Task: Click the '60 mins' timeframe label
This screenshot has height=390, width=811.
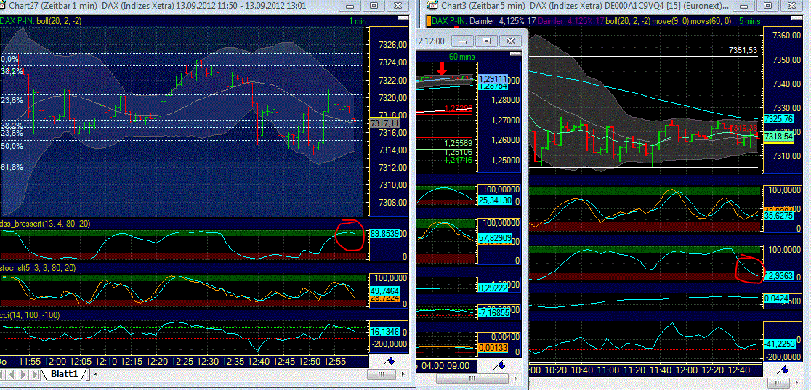Action: (462, 56)
